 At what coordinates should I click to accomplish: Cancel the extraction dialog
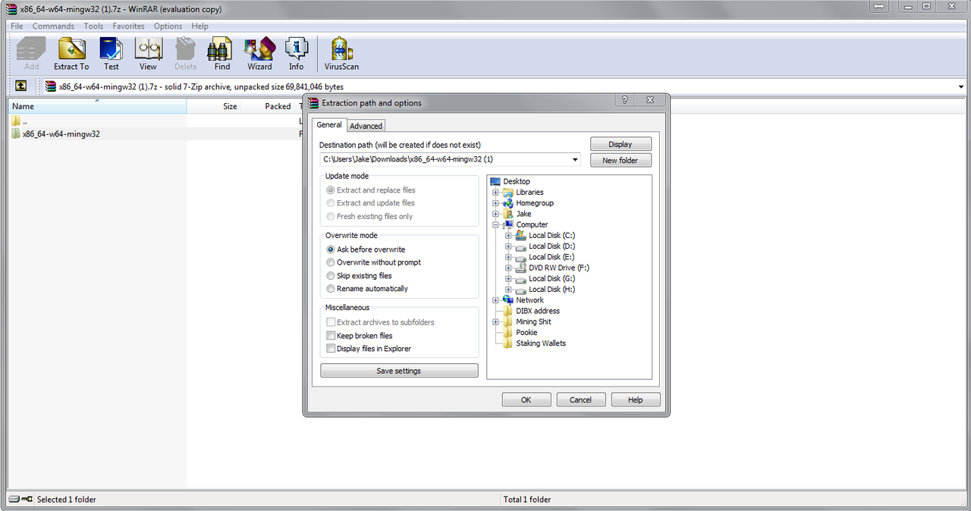pyautogui.click(x=581, y=400)
